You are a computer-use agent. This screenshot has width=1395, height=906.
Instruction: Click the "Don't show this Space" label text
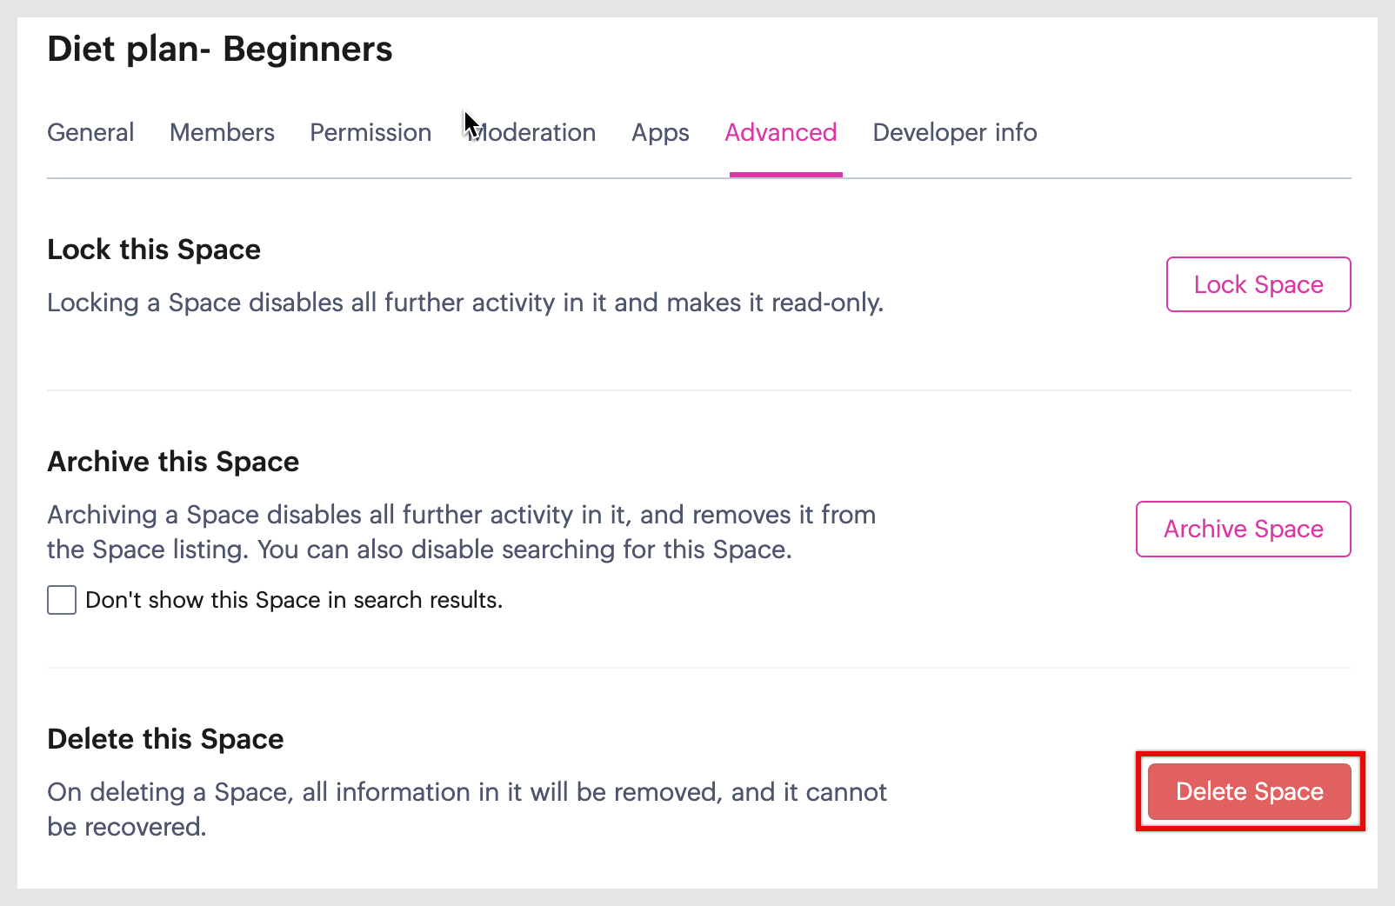click(294, 600)
